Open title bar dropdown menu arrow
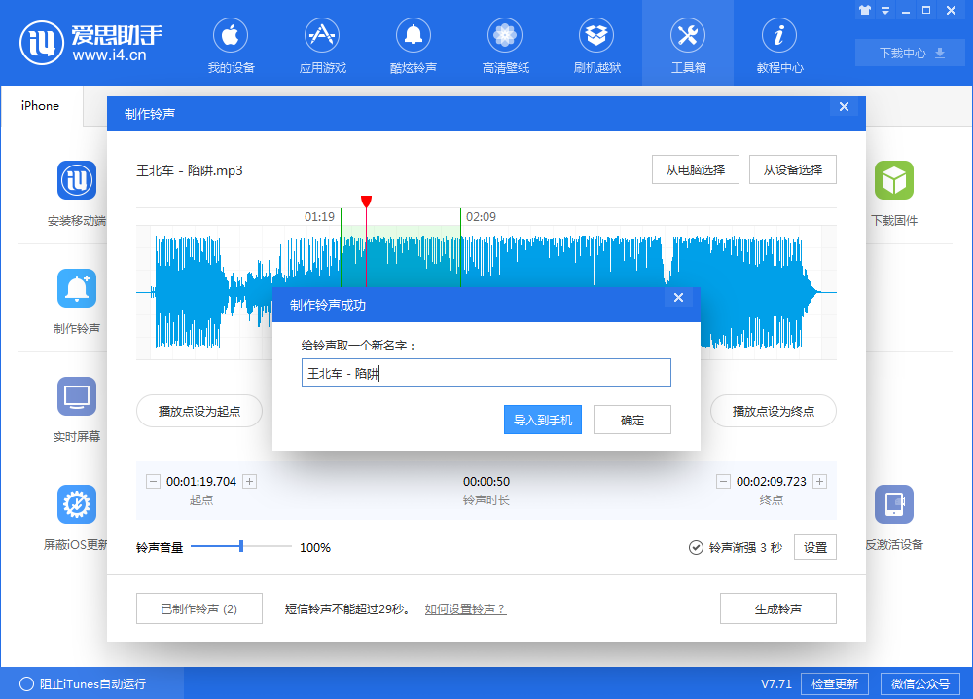 885,11
